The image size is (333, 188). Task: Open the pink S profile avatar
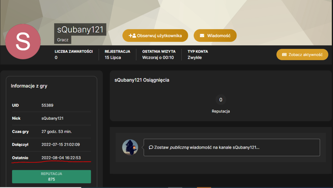click(23, 41)
